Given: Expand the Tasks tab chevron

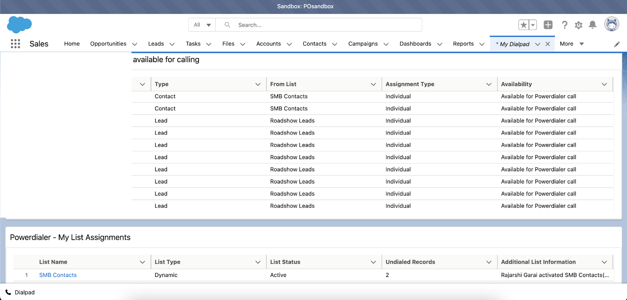Looking at the screenshot, I should (x=208, y=44).
